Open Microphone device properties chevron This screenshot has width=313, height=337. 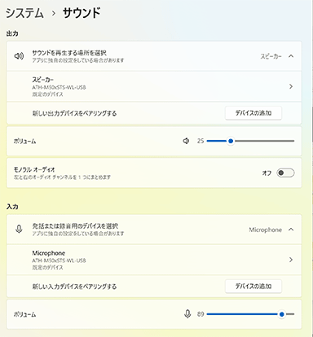[291, 260]
